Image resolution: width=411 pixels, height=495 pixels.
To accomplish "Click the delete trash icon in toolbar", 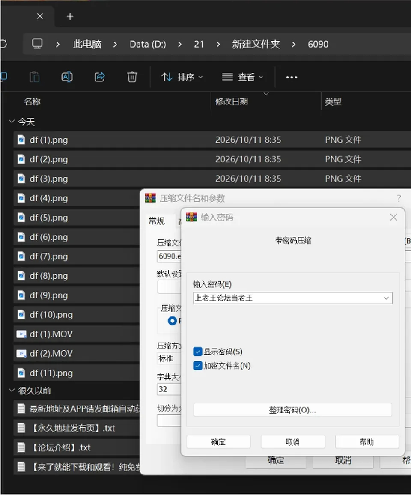I will click(132, 77).
